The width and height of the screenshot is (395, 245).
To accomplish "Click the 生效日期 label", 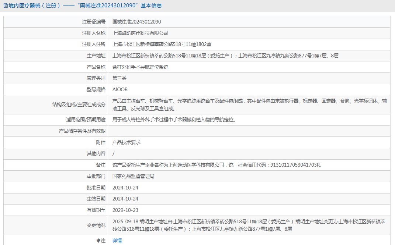I will point(96,199).
